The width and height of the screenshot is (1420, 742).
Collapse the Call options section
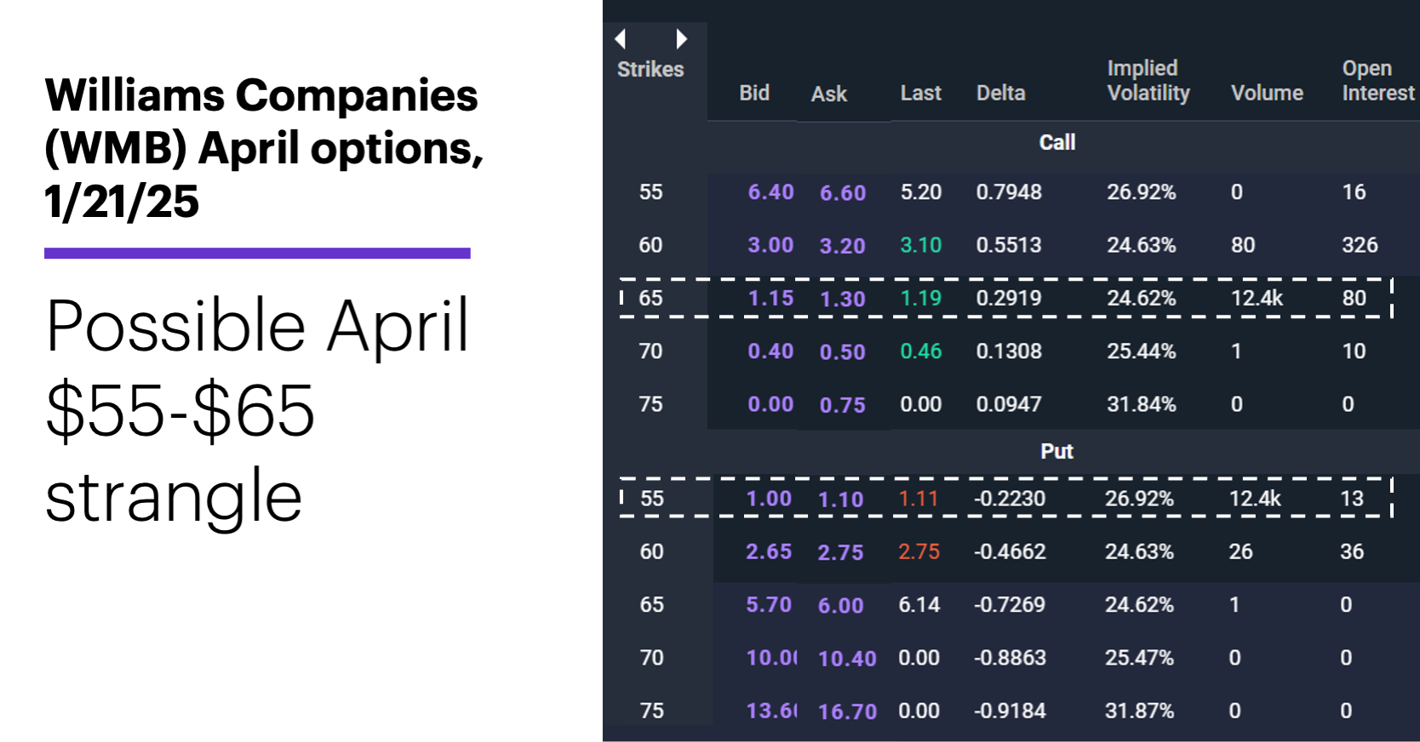coord(1056,142)
